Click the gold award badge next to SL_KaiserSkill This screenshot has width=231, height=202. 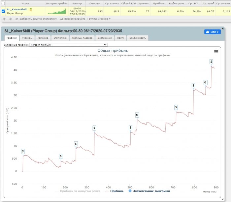[31, 10]
